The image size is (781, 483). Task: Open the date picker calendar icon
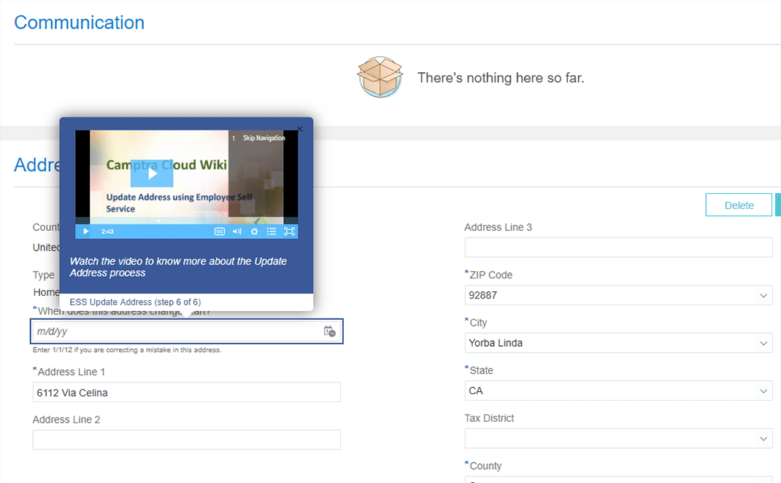(x=329, y=331)
